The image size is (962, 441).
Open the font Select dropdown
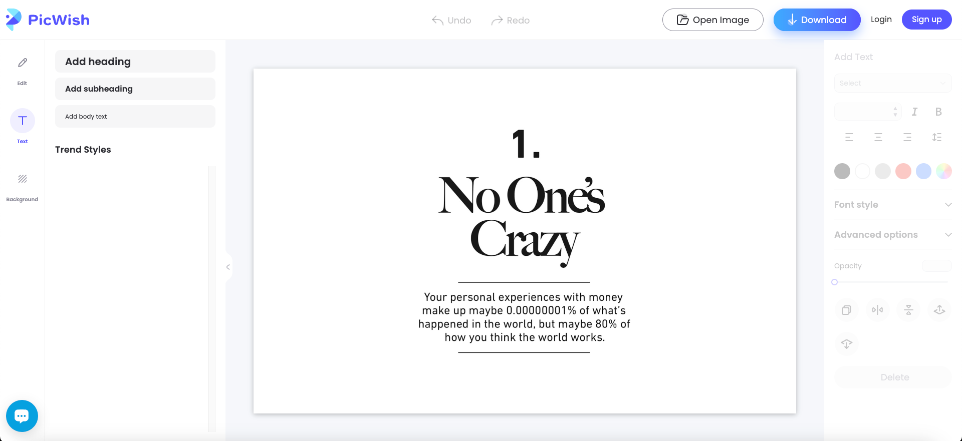coord(893,83)
